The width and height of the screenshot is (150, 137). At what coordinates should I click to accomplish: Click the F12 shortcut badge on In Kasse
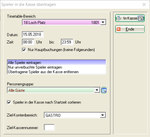[141, 18]
